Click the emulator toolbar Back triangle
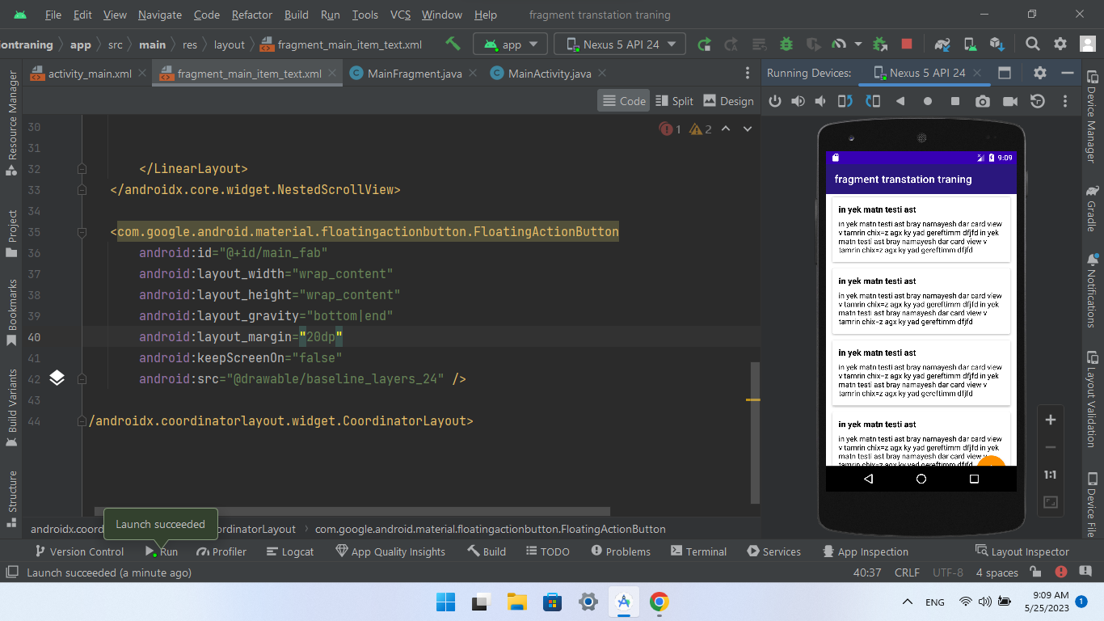 900,101
